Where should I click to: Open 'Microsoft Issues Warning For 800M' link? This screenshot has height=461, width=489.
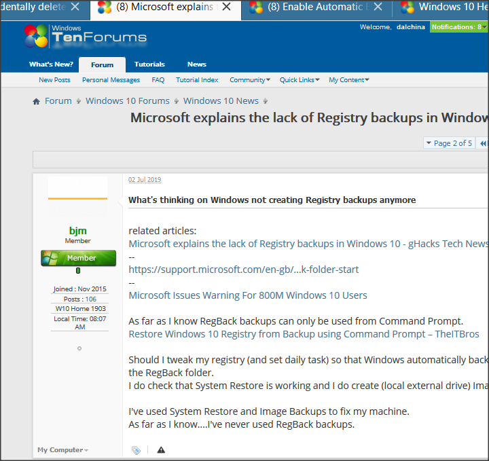pos(248,295)
